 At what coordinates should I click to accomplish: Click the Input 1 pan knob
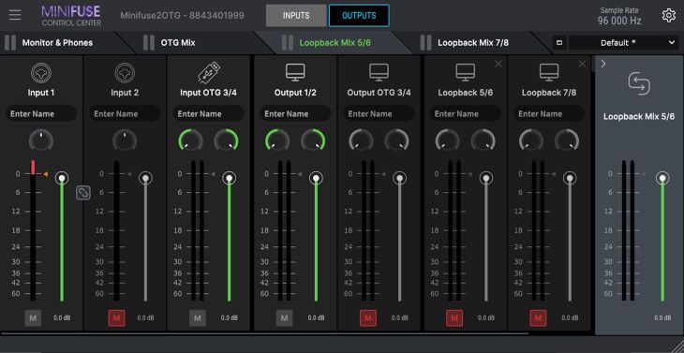tap(41, 140)
